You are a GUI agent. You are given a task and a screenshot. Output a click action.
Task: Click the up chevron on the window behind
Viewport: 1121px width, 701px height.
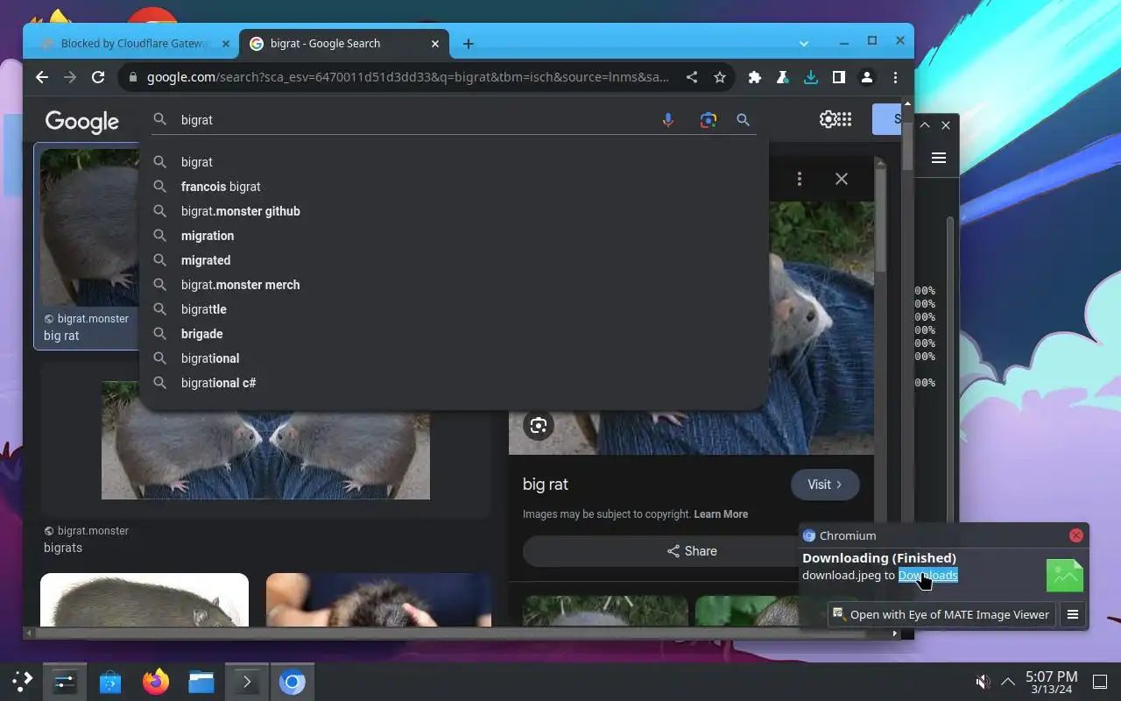924,125
